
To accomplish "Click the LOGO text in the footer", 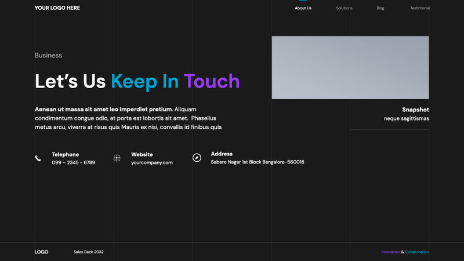I will [41, 252].
